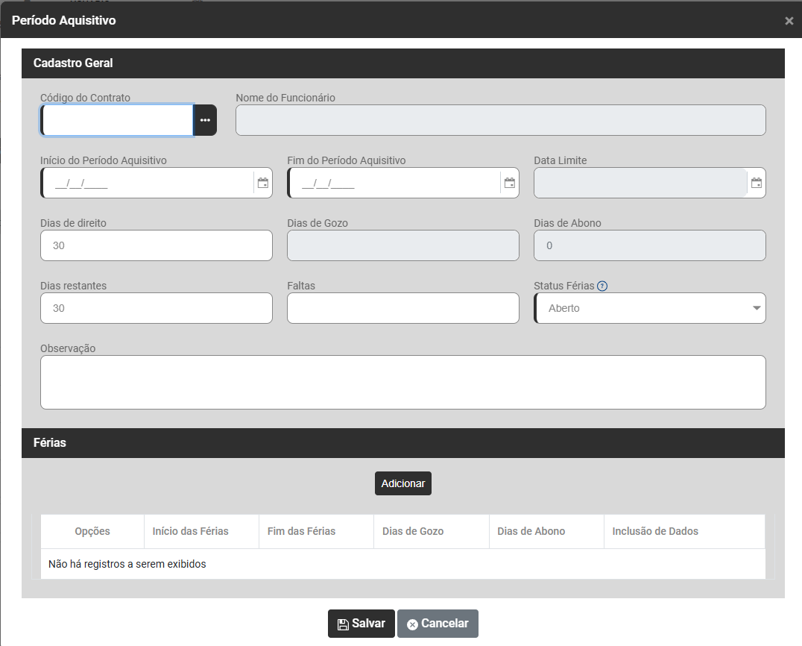Image resolution: width=802 pixels, height=646 pixels.
Task: Cancel the form with Cancelar
Action: tap(438, 624)
